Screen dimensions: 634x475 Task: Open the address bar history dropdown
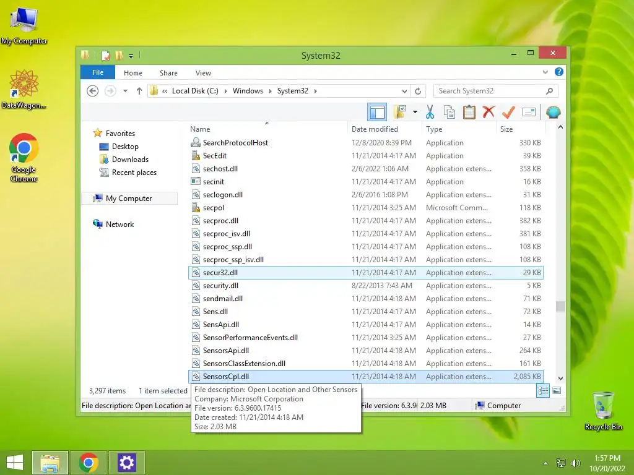[x=404, y=91]
